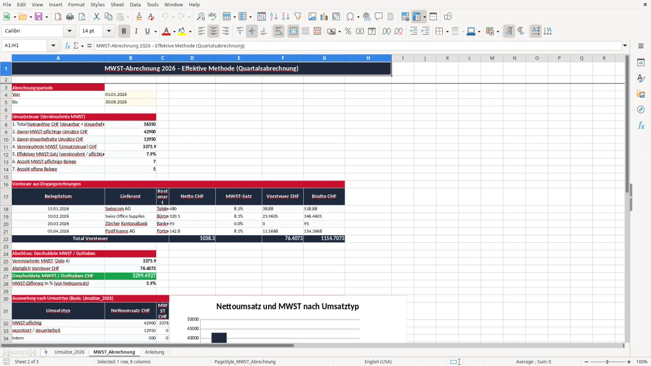Click Add Decimal Place icon

click(x=386, y=31)
